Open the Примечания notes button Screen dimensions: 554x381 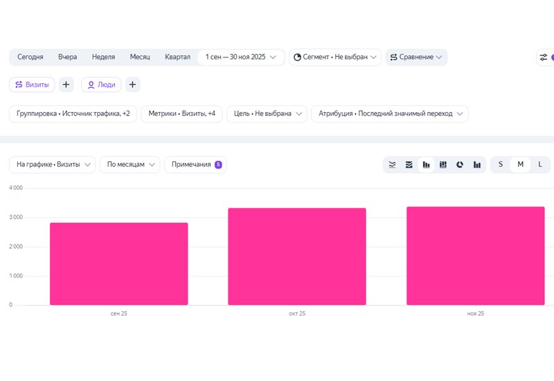click(x=195, y=165)
